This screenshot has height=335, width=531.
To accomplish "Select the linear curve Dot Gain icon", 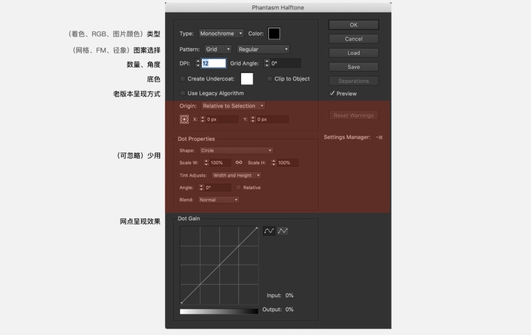I will (282, 230).
